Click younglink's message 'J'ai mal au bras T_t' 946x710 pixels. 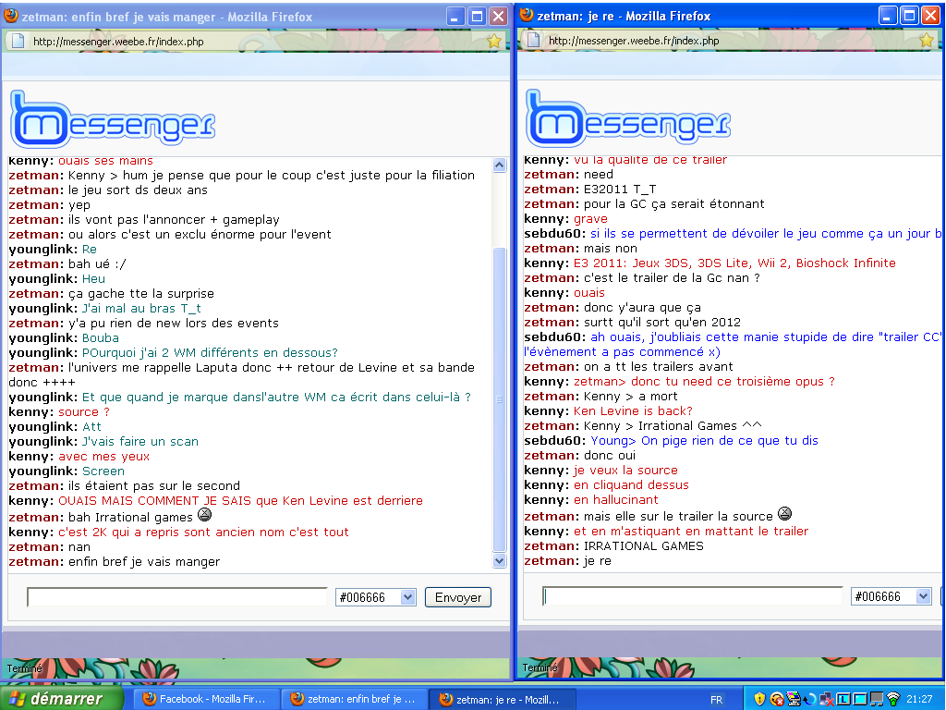pos(141,308)
